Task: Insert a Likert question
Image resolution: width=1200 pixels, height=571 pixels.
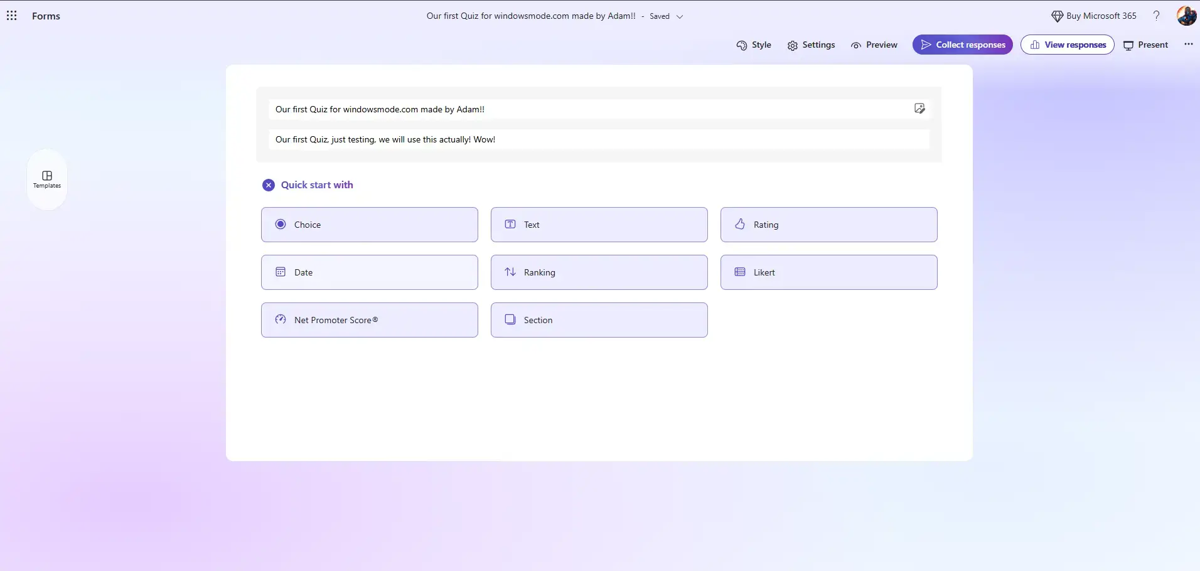Action: point(828,272)
